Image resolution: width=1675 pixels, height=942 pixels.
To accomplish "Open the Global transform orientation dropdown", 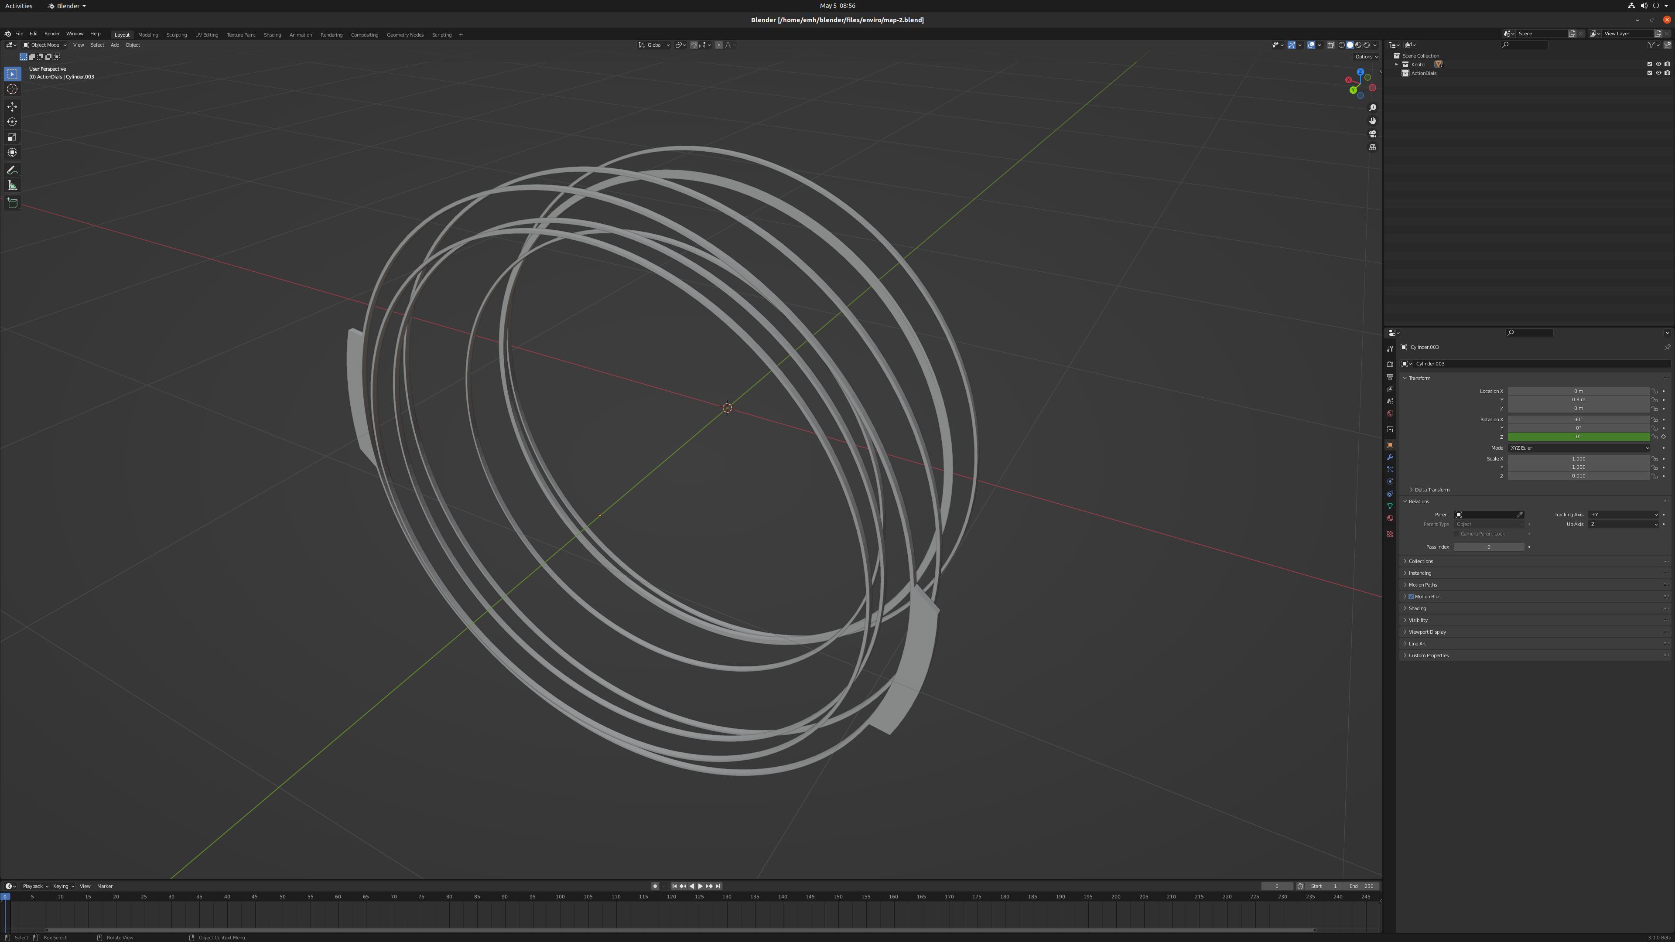I will coord(653,45).
